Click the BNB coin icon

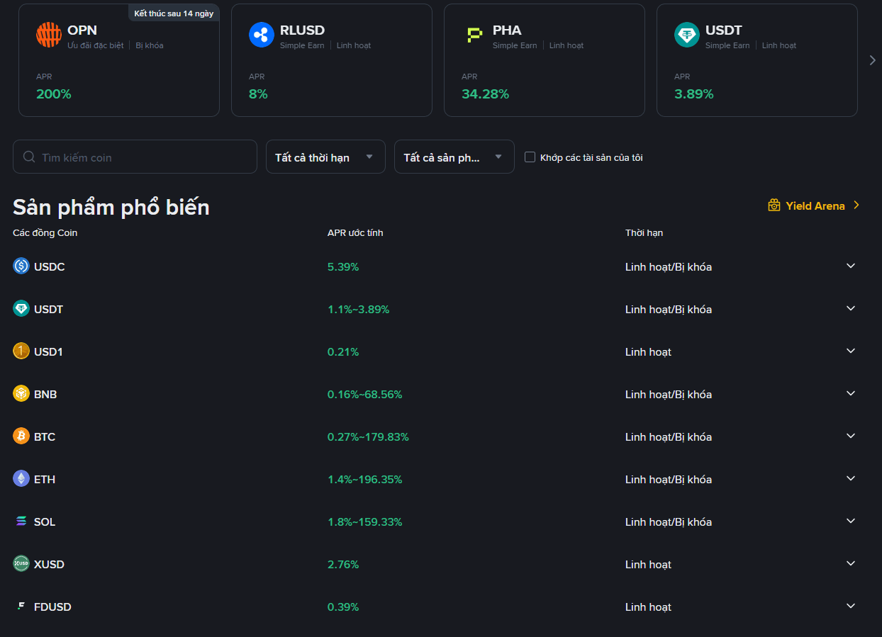21,394
